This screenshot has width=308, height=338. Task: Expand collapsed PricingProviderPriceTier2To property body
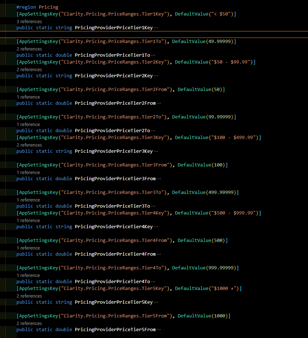[x=153, y=131]
